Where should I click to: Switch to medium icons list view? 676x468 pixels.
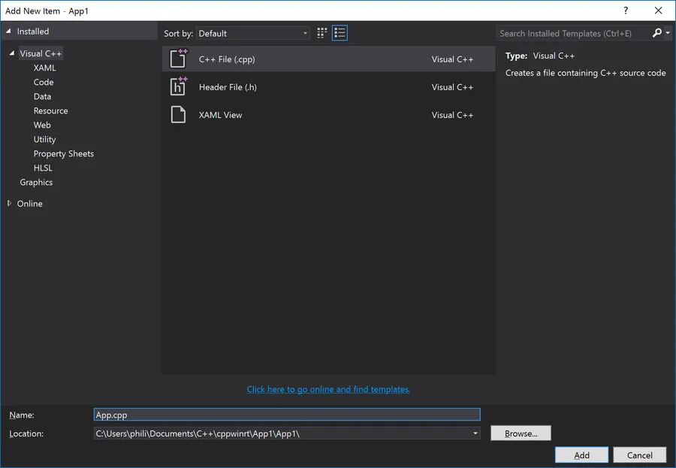(x=340, y=33)
